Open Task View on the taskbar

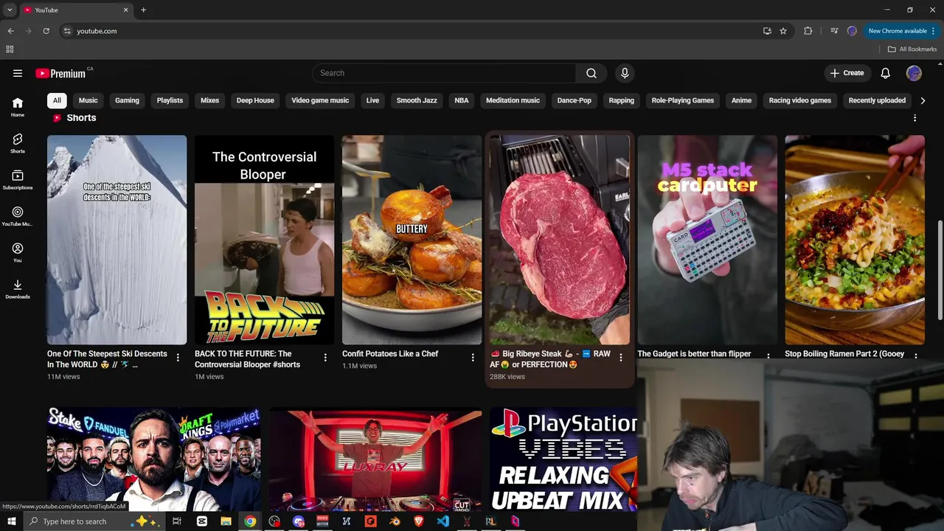point(177,521)
